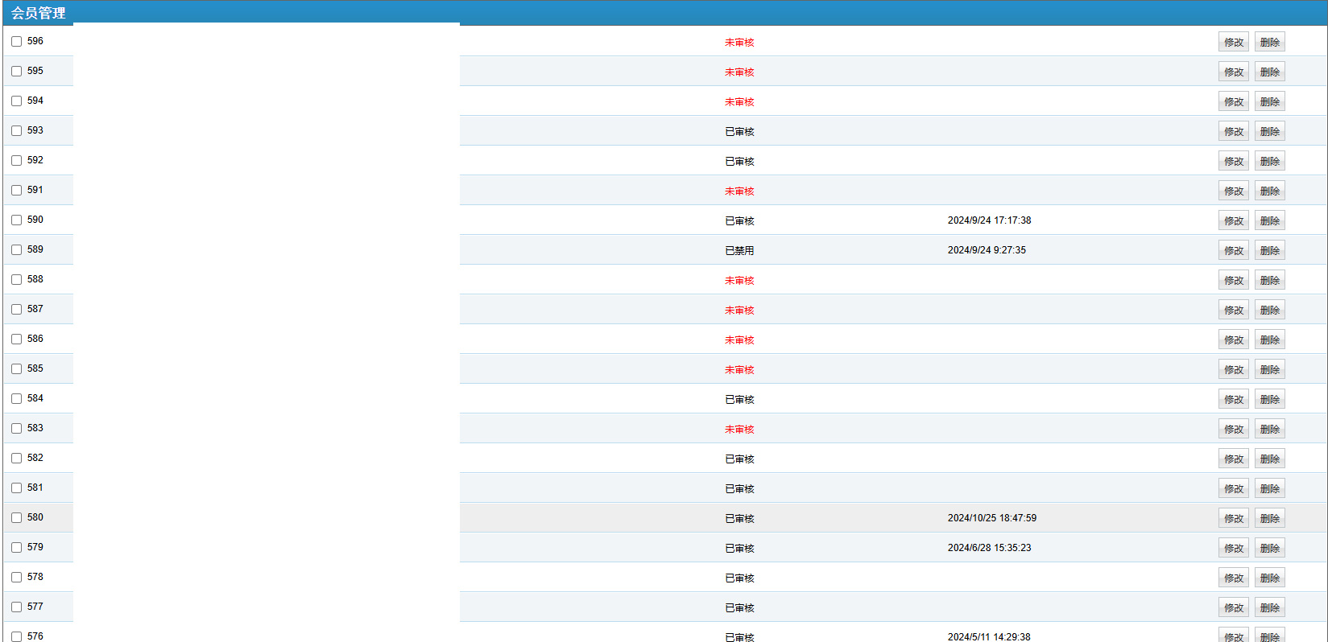The height and width of the screenshot is (642, 1328).
Task: Edit member 593 using 修改
Action: (1233, 132)
